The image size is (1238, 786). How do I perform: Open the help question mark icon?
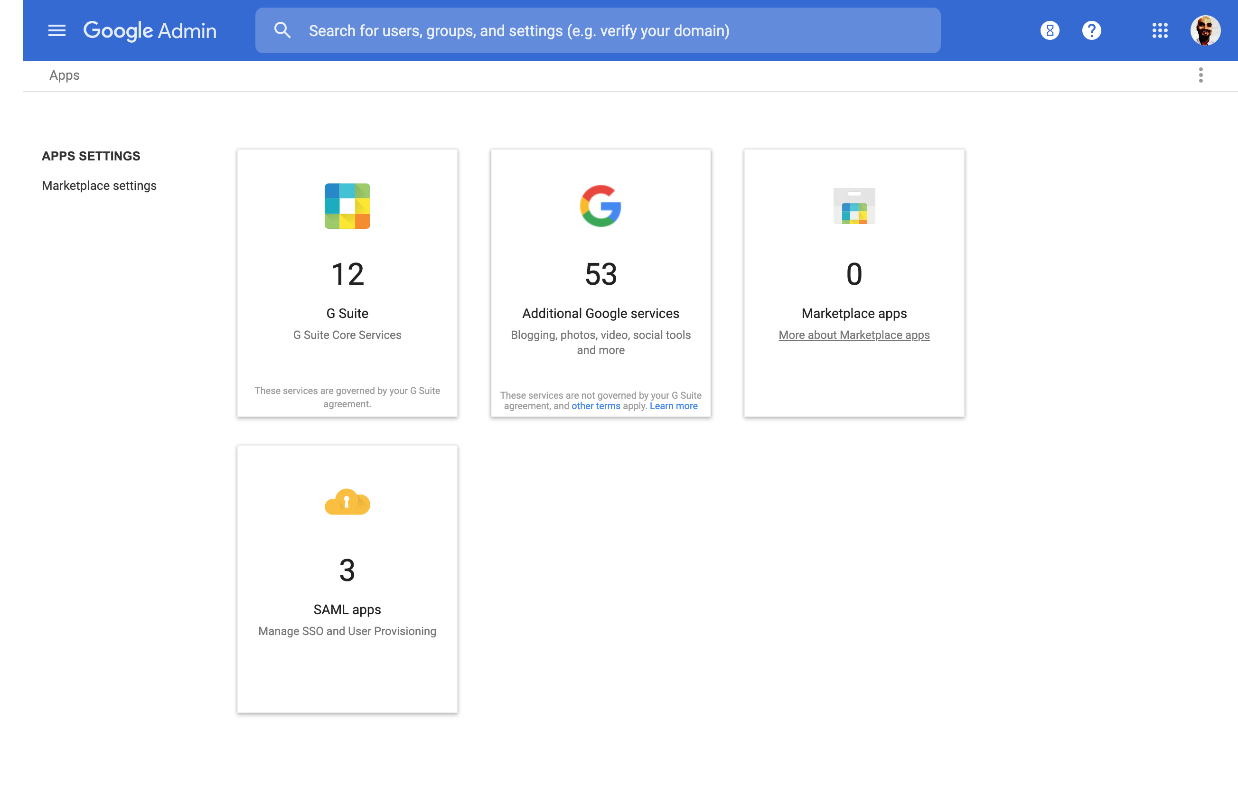tap(1091, 30)
